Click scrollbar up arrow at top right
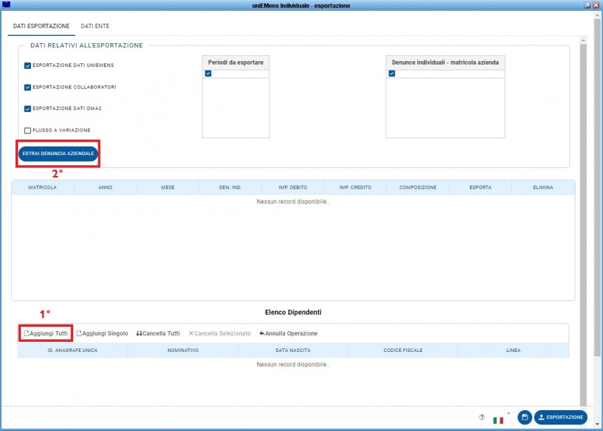Screen dimensions: 603x431 coord(583,40)
